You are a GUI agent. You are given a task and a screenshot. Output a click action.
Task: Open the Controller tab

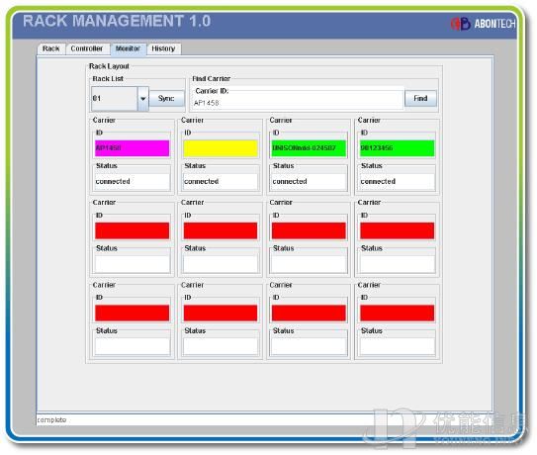point(87,48)
